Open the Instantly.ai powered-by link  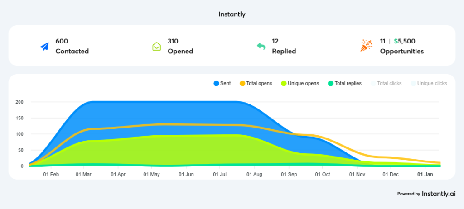426,194
